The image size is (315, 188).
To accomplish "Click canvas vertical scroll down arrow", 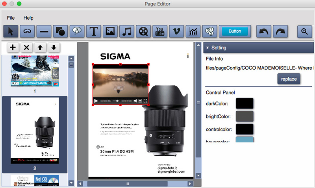I will point(198,175).
